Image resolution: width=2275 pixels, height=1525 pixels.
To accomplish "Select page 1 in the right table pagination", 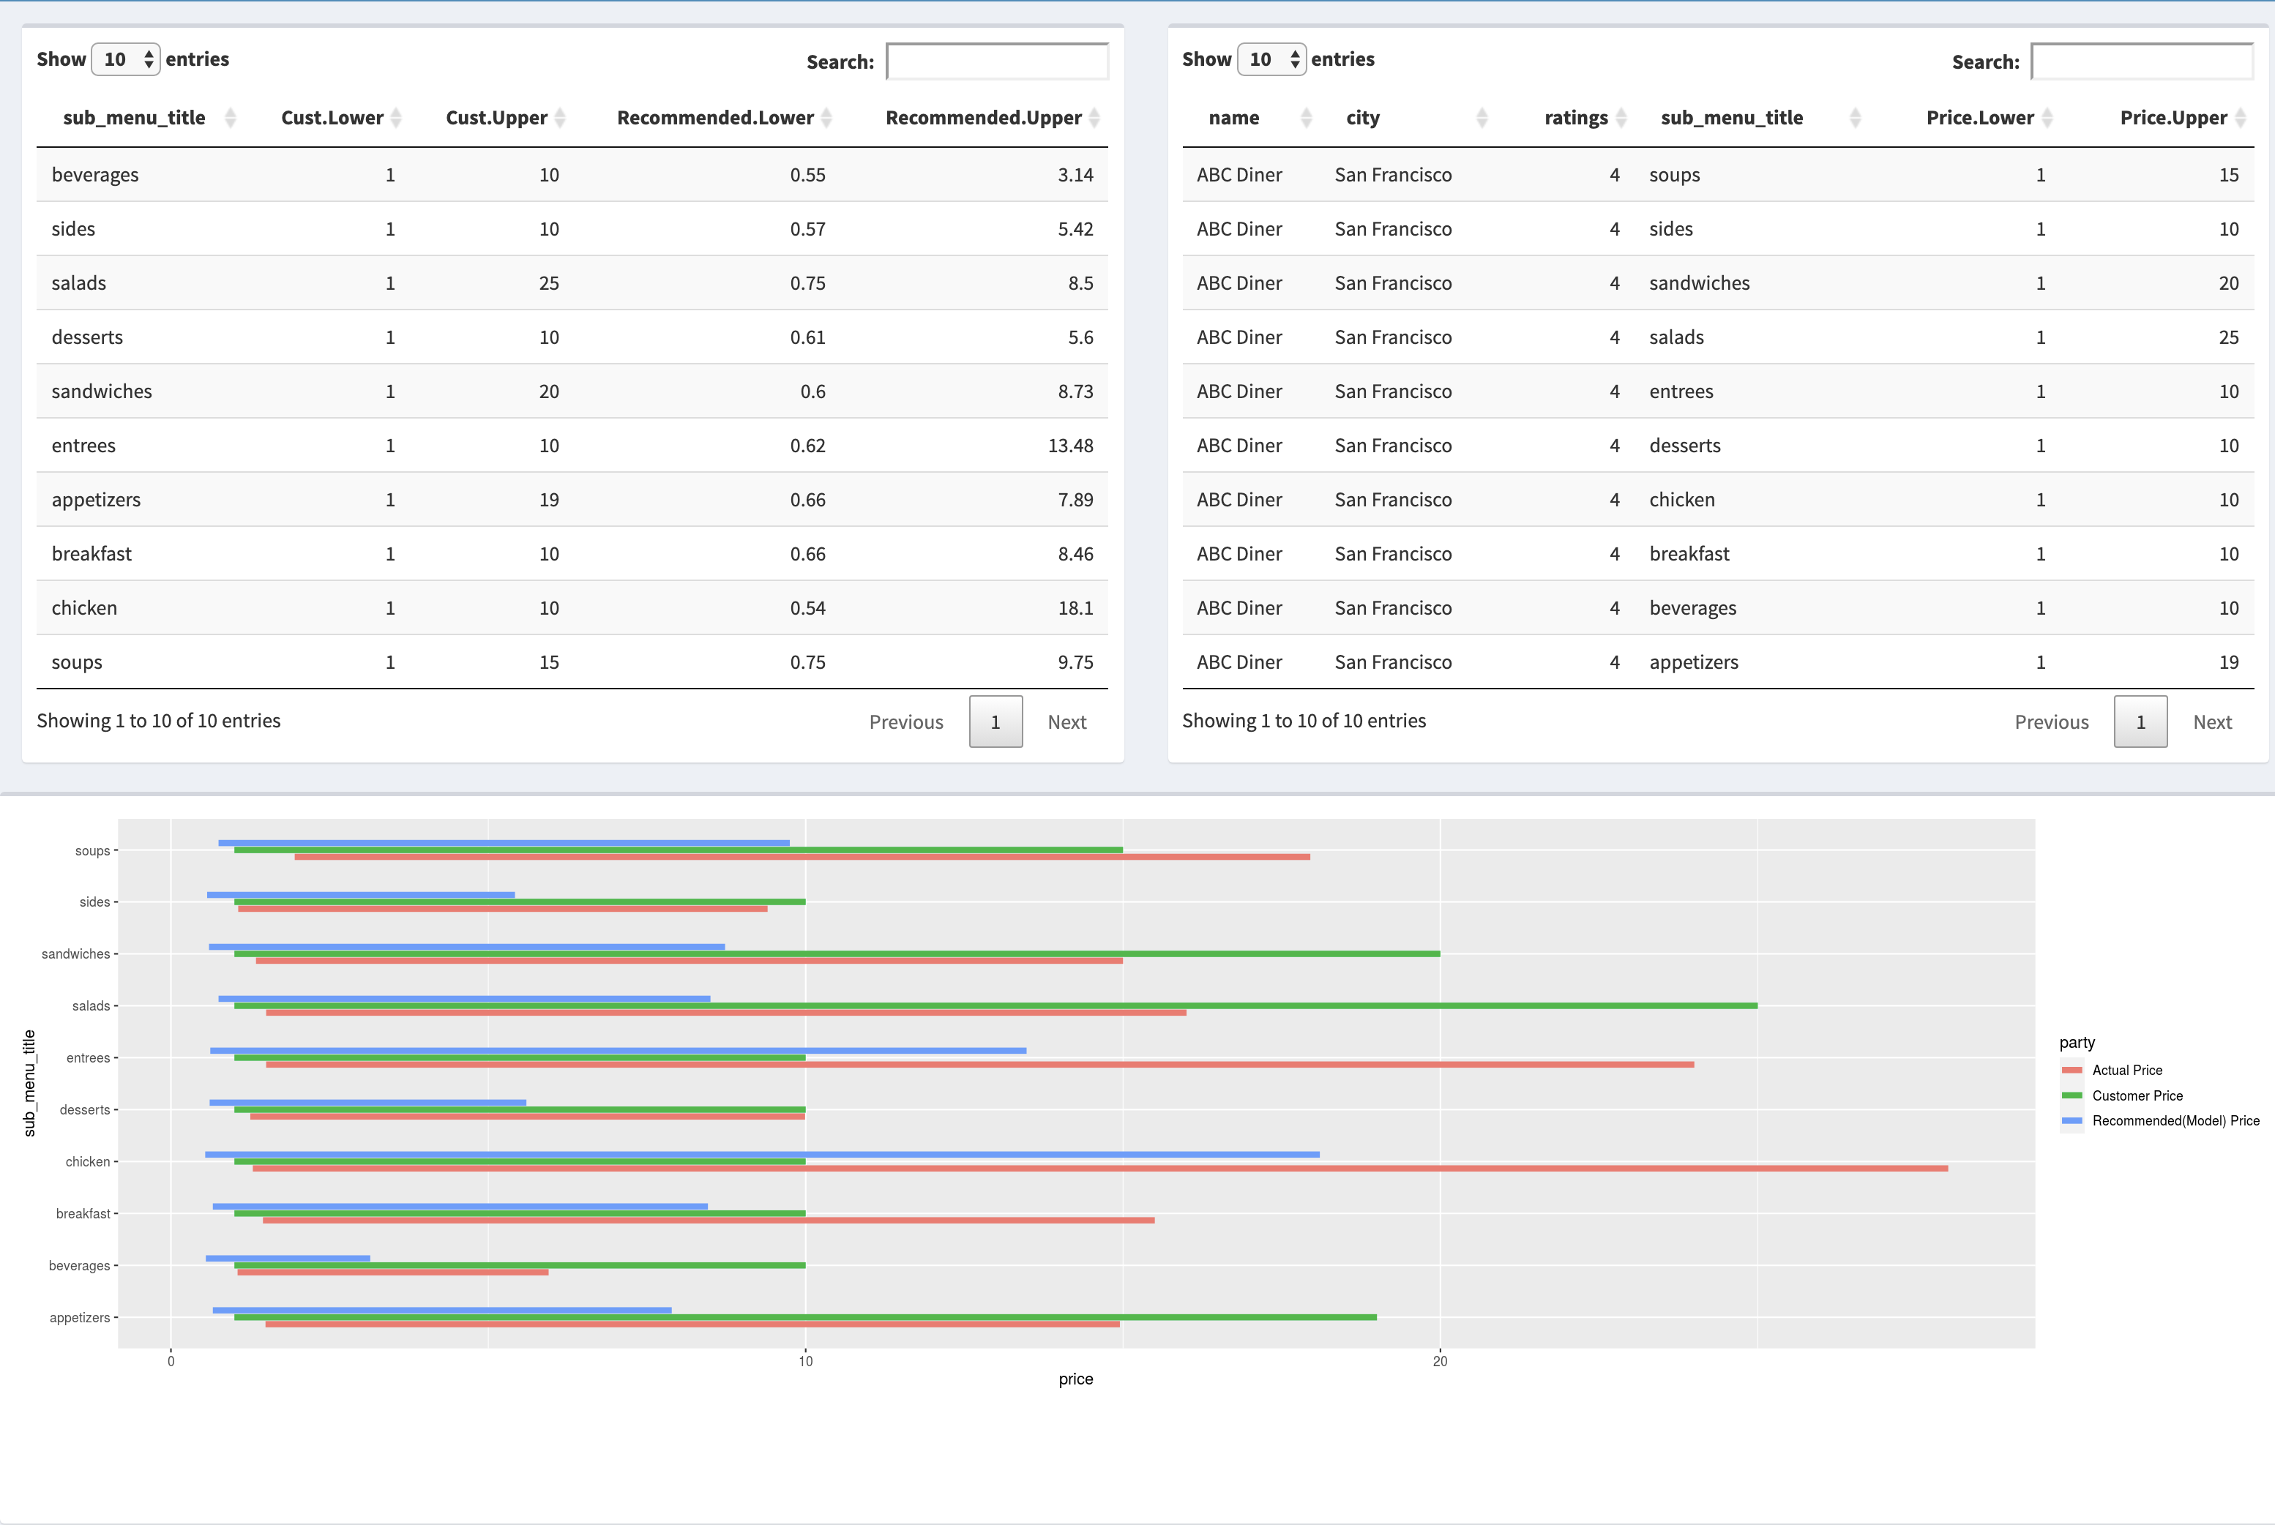I will click(2140, 721).
